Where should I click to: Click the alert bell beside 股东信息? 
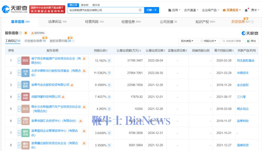pyautogui.click(x=26, y=33)
